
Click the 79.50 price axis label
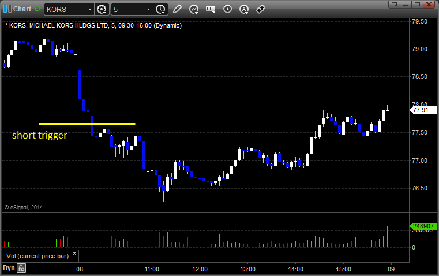420,21
